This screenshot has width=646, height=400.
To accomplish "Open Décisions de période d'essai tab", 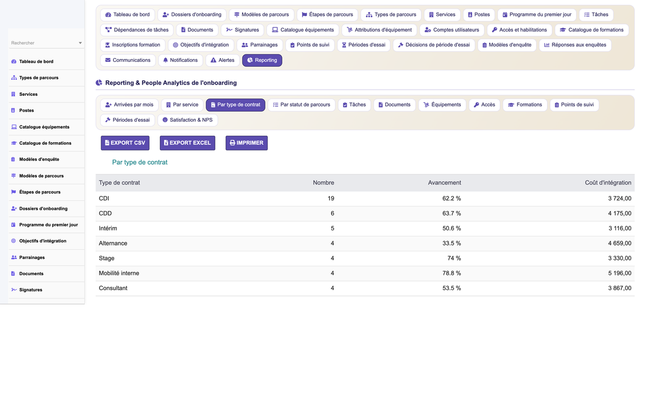I will coord(434,45).
